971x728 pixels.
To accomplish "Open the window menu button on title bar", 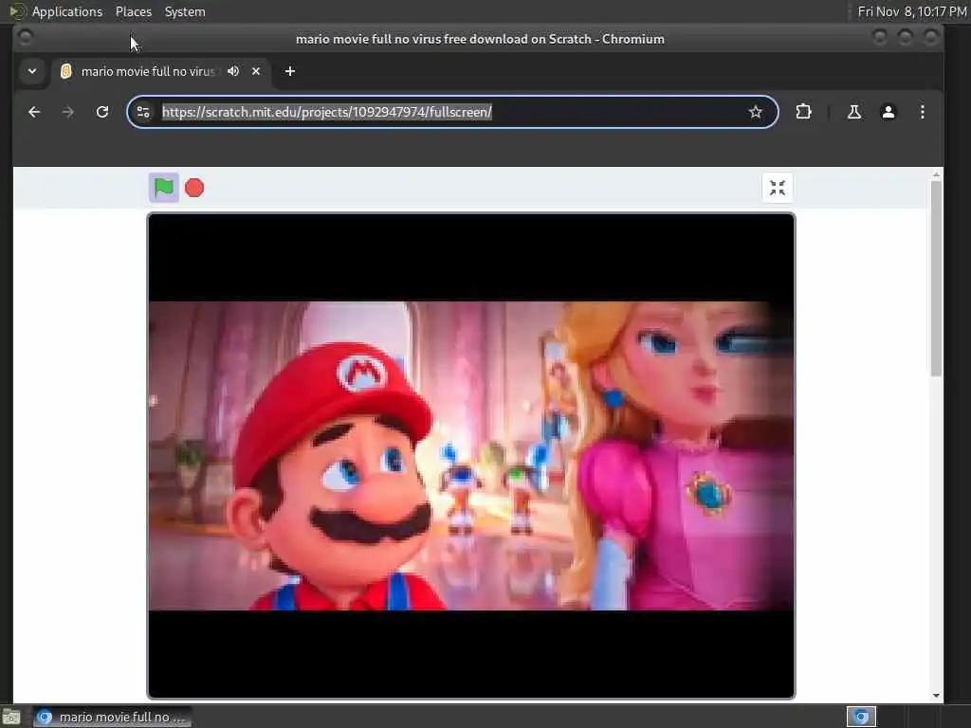I will pos(25,38).
